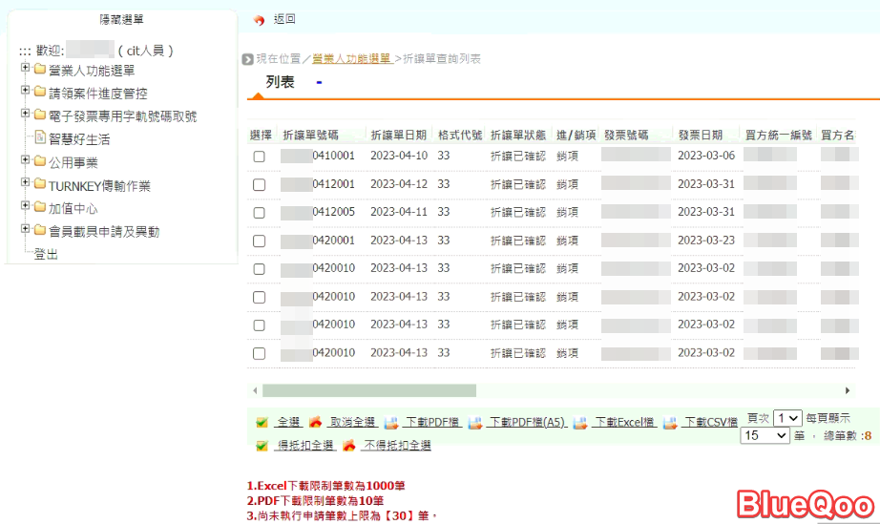Select the checkbox for allowance 0420001
The width and height of the screenshot is (880, 524).
pos(259,241)
